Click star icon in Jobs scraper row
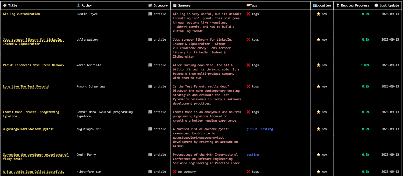 (x=318, y=40)
